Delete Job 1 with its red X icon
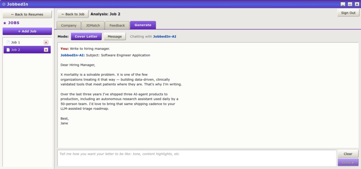 coord(46,42)
